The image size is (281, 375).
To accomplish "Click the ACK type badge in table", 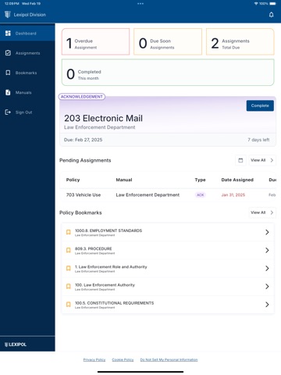I will pos(201,195).
